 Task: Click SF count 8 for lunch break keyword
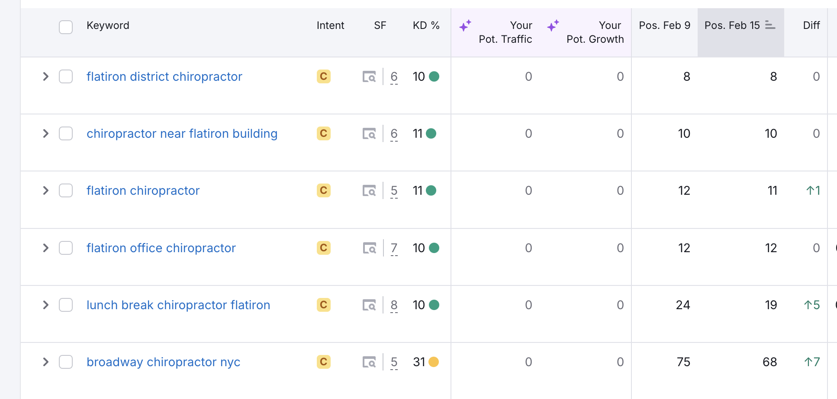coord(394,305)
